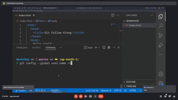
Task: Maximize the terminal panel size
Action: 114,47
